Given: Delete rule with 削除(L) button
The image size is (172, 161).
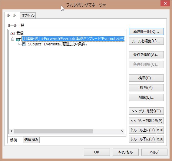Looking at the screenshot, I should [146, 97].
